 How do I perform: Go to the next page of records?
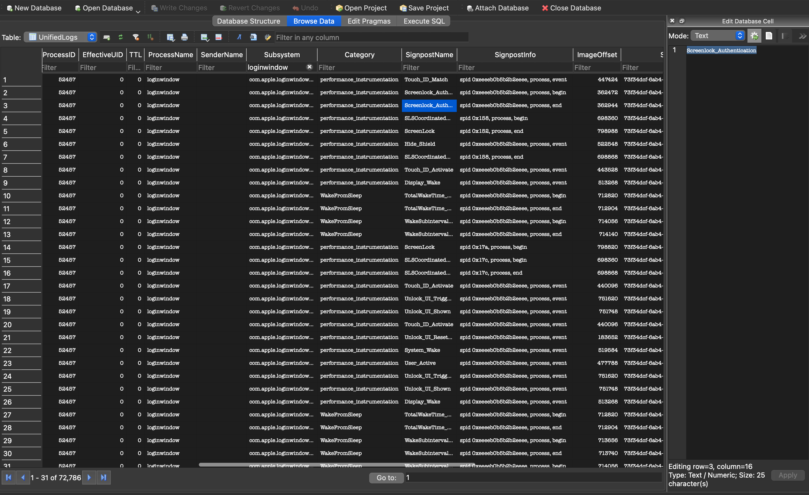pos(89,478)
